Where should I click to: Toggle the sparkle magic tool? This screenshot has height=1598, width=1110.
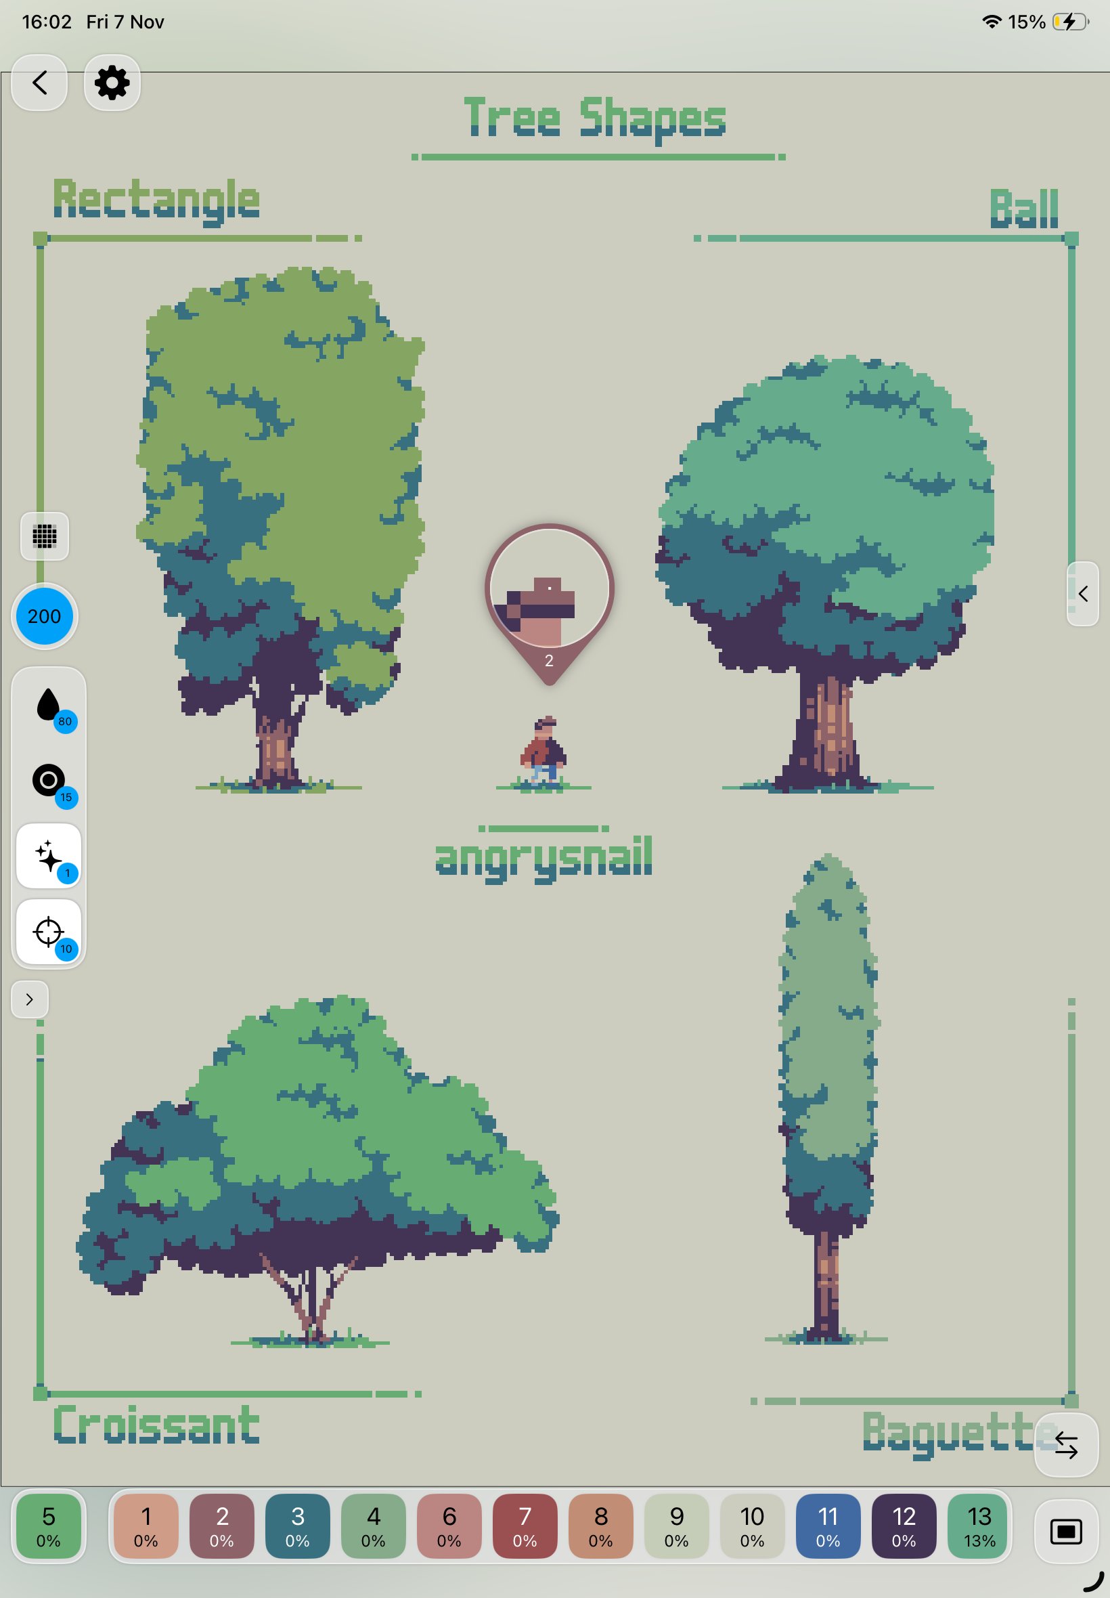pyautogui.click(x=49, y=856)
